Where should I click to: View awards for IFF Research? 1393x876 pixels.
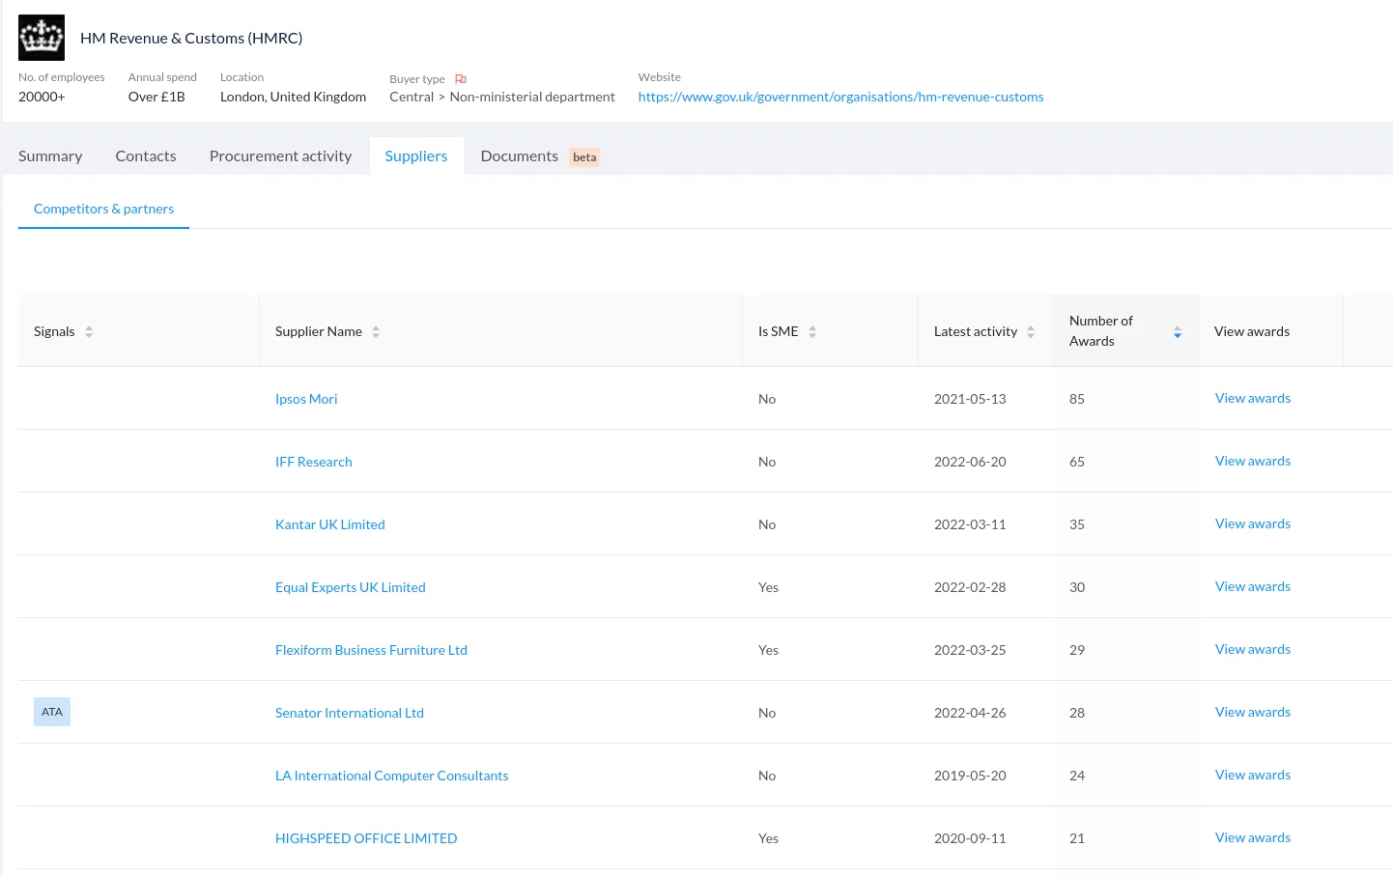pos(1253,461)
